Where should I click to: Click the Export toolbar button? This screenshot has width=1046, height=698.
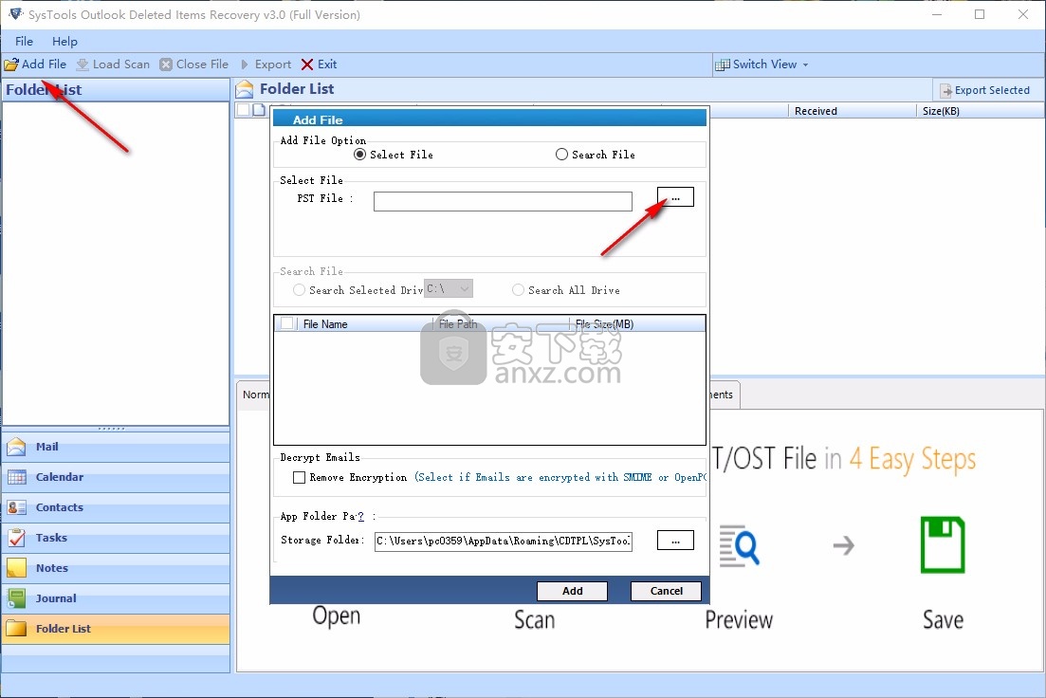tap(266, 64)
